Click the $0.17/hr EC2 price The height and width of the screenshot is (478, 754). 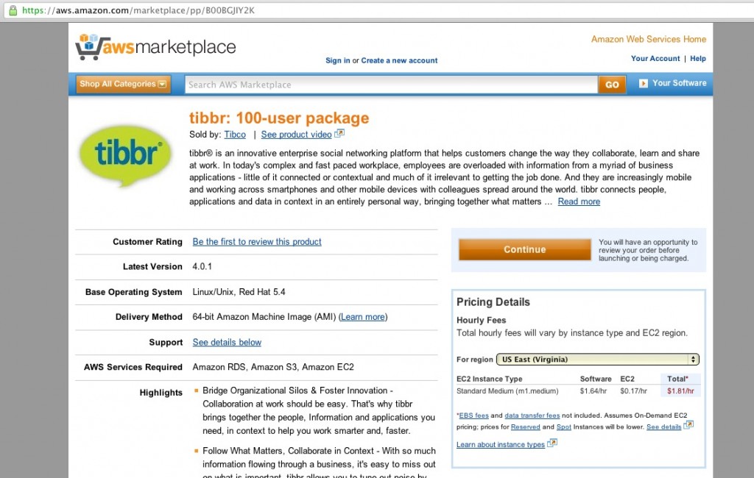click(633, 391)
